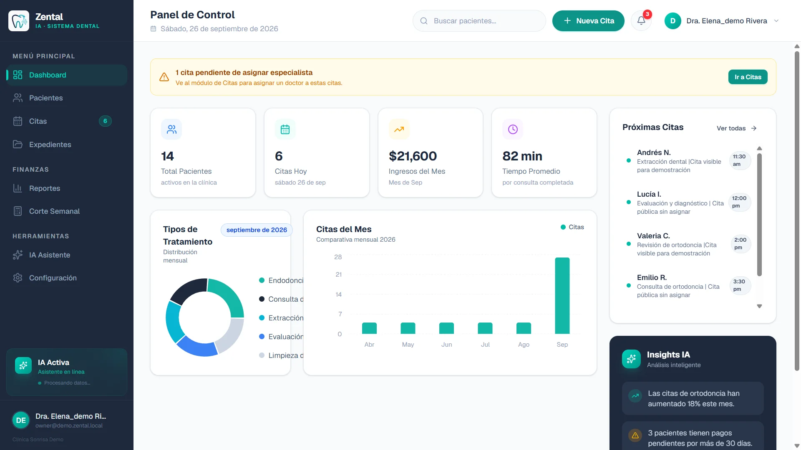Click the Total Pacientes people icon
801x450 pixels.
(x=171, y=129)
